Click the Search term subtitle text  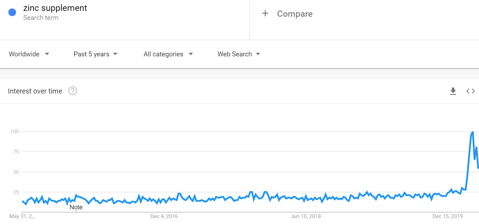[41, 18]
